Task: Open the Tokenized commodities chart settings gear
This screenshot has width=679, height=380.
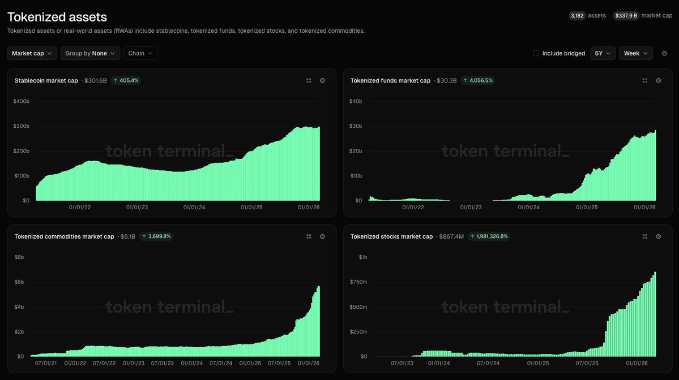Action: coord(322,236)
